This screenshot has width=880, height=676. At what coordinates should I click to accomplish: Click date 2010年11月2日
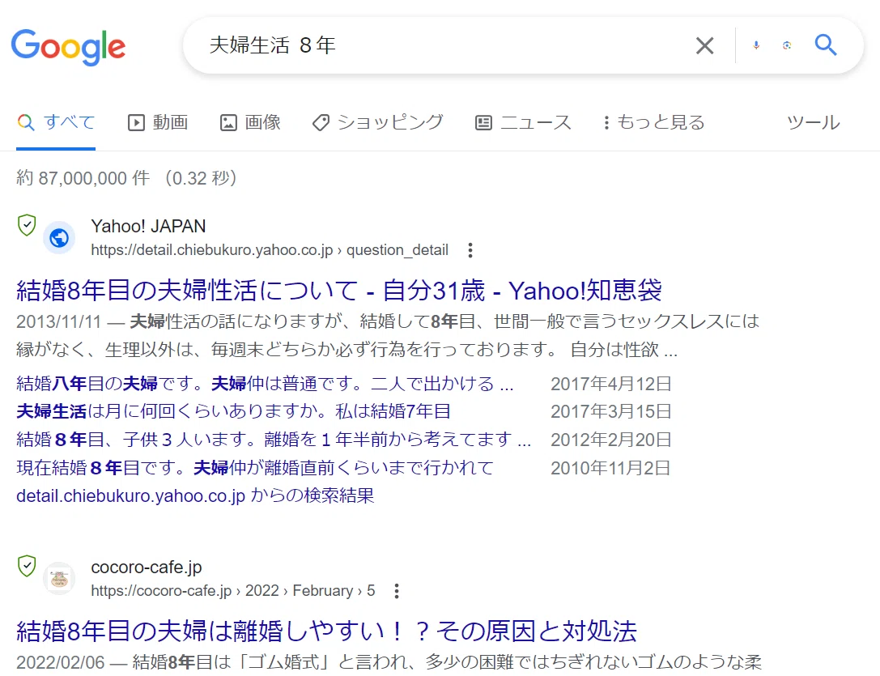tap(610, 468)
